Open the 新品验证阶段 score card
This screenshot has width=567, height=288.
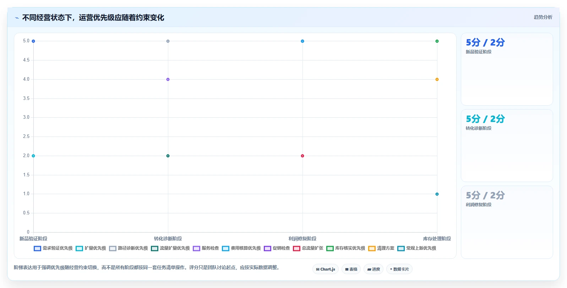[507, 69]
